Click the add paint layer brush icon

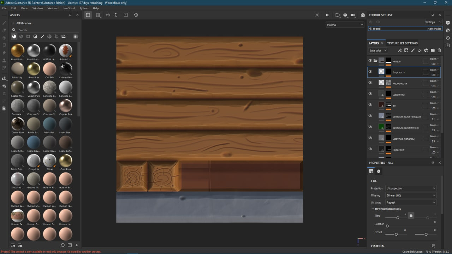click(412, 50)
